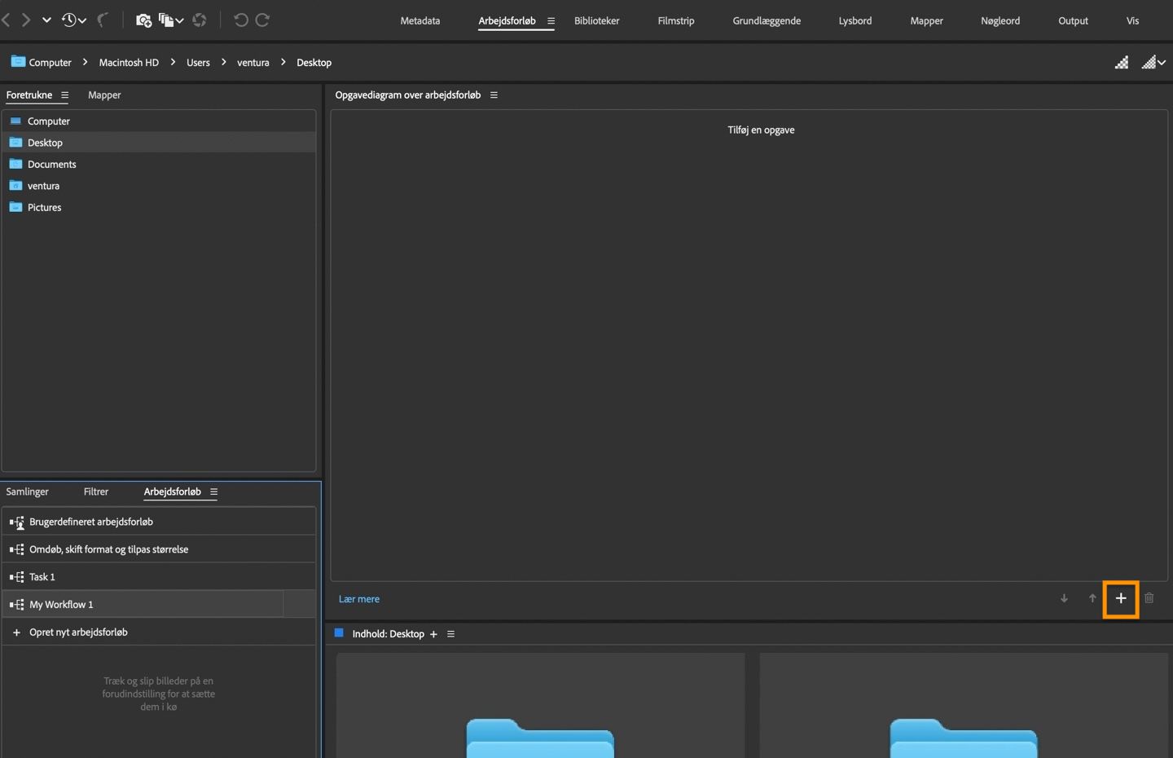Image resolution: width=1173 pixels, height=758 pixels.
Task: Click the boomerang return-to-app icon
Action: [102, 20]
